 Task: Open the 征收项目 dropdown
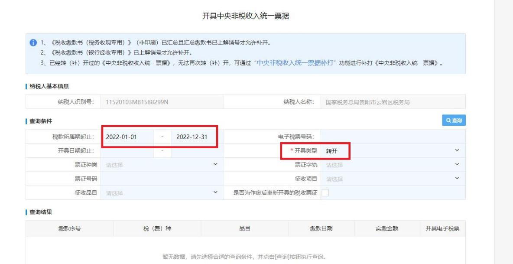pyautogui.click(x=392, y=179)
